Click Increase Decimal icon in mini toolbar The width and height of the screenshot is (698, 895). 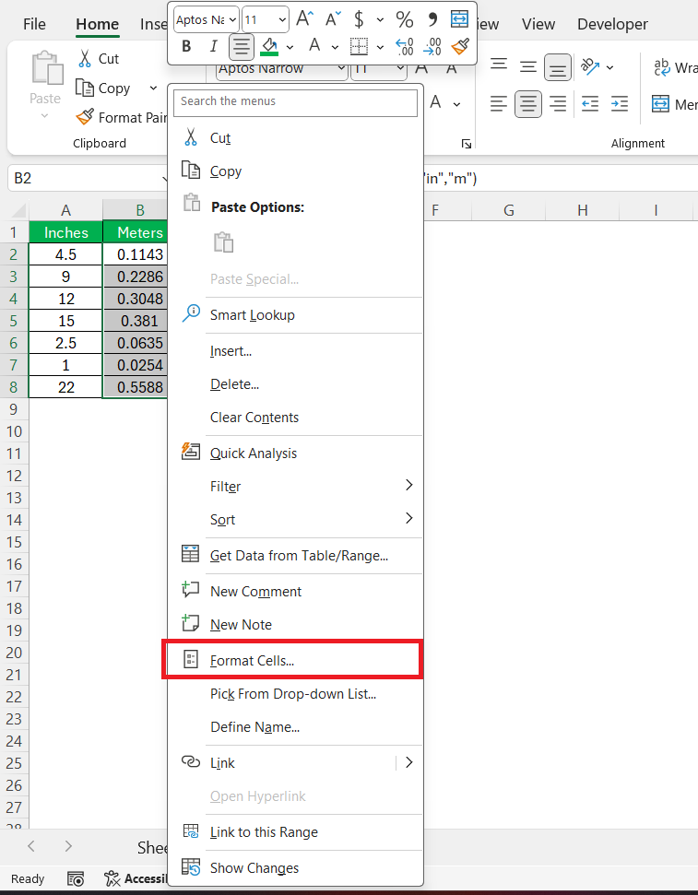(405, 46)
